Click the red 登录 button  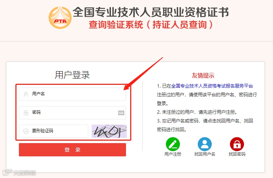pyautogui.click(x=72, y=150)
